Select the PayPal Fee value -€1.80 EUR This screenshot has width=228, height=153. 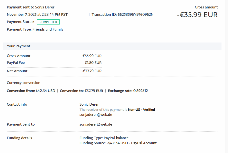click(x=92, y=63)
